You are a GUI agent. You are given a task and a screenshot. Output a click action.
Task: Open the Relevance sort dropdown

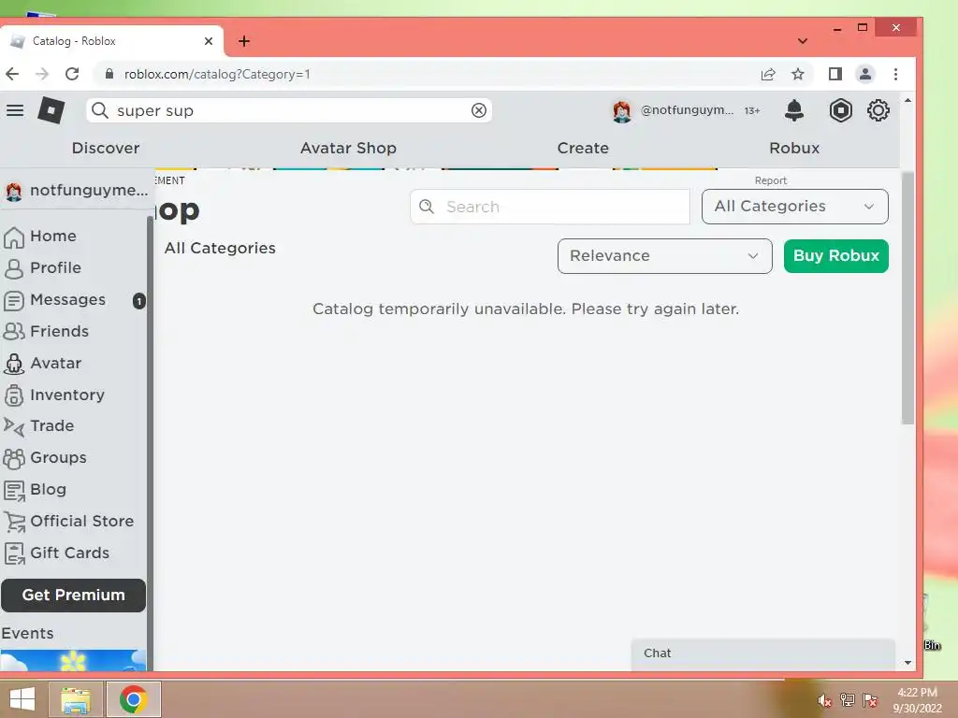pos(665,256)
